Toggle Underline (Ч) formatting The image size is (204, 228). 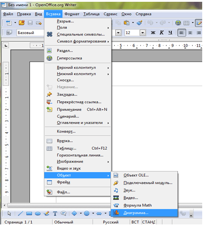[x=170, y=32]
